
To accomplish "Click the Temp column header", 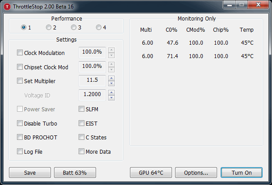I will pyautogui.click(x=247, y=30).
